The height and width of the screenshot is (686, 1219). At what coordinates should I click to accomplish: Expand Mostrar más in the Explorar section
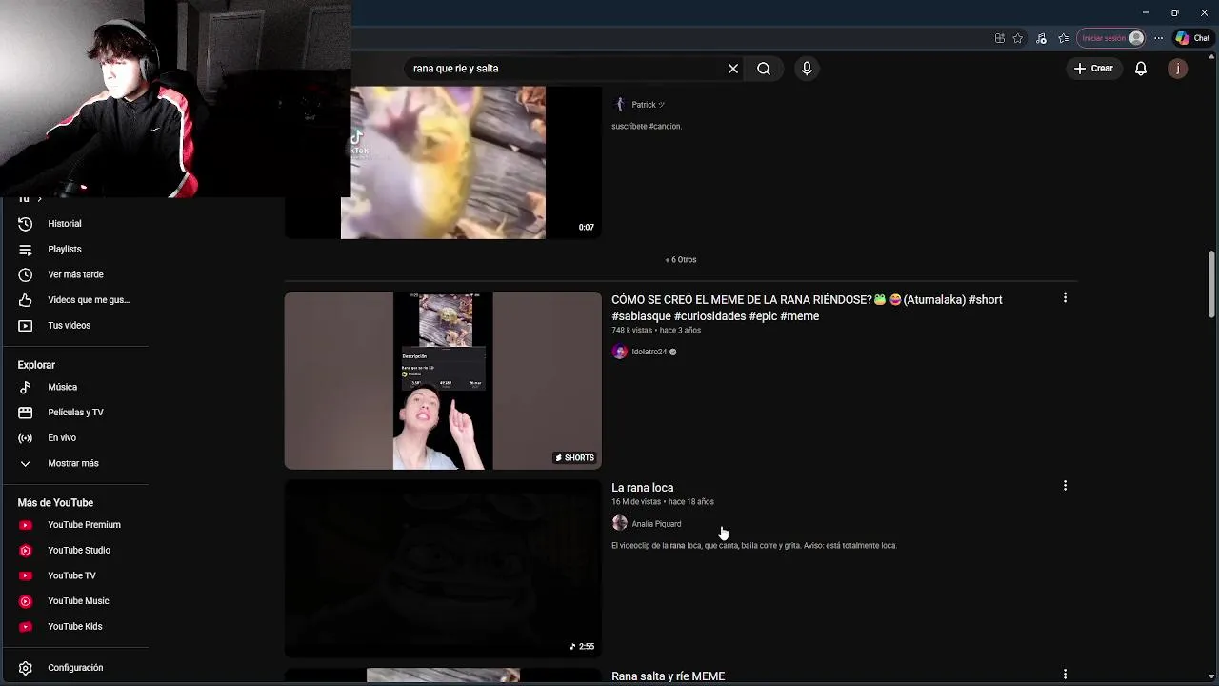coord(73,463)
